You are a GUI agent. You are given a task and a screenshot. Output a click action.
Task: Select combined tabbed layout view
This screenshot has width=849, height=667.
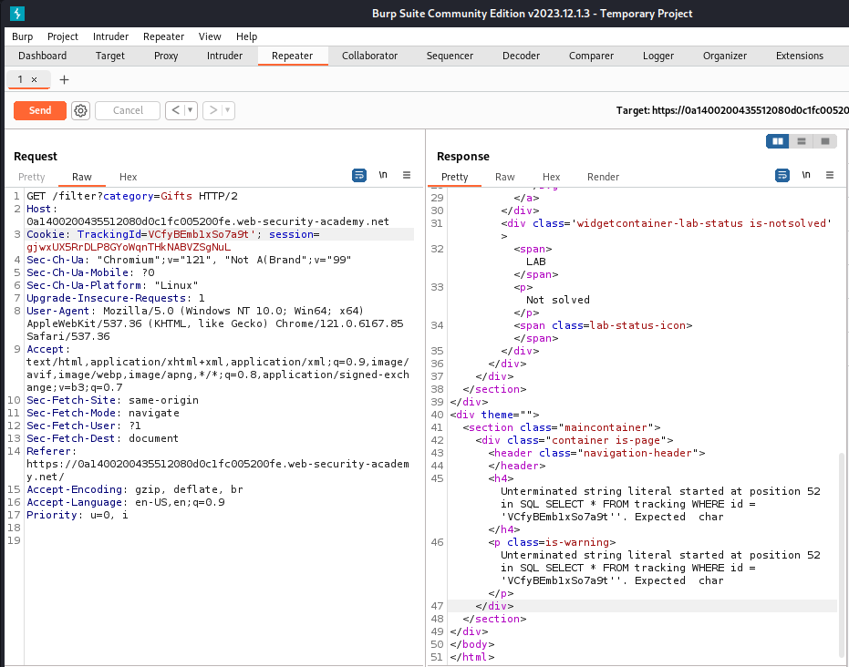coord(825,141)
